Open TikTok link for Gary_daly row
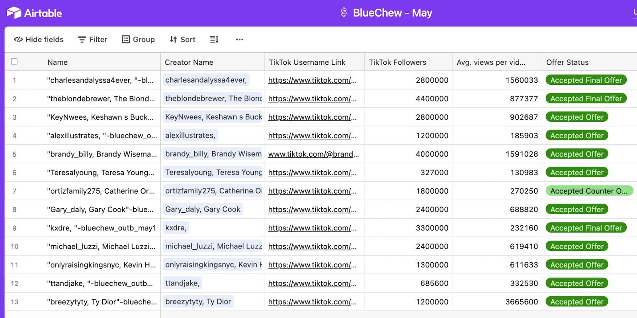 click(x=313, y=209)
